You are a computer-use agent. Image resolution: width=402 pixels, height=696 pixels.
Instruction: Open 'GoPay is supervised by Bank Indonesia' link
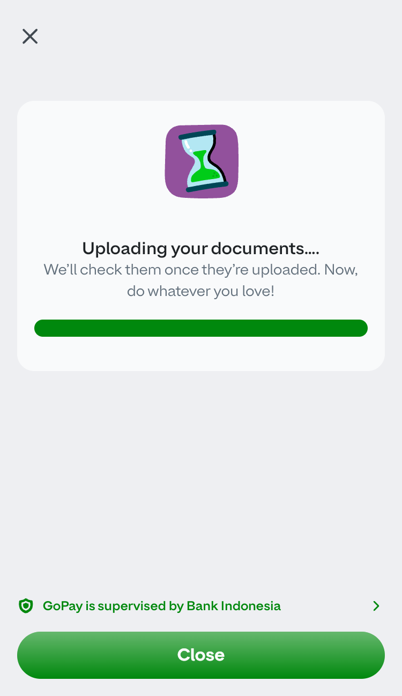[x=162, y=606]
